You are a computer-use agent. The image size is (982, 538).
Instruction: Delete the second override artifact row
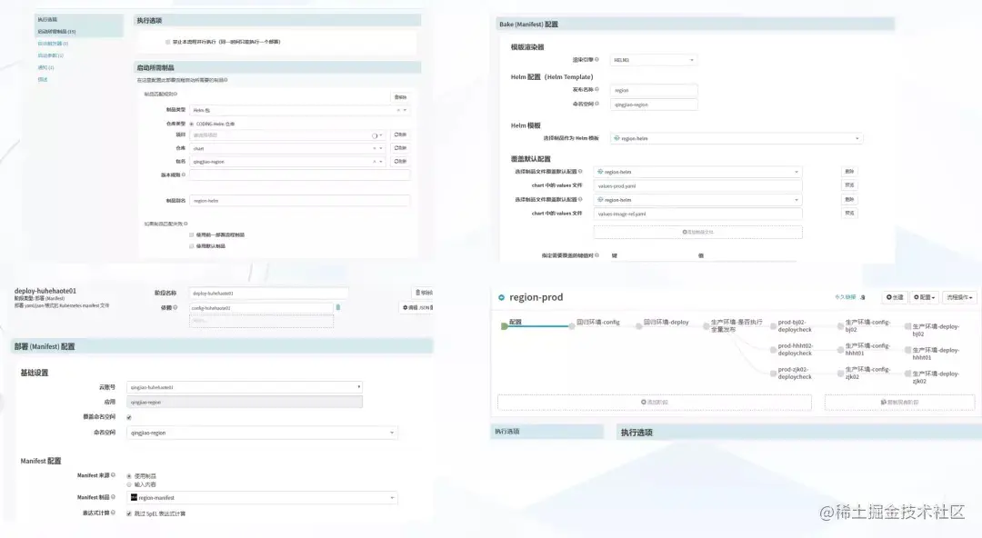849,200
